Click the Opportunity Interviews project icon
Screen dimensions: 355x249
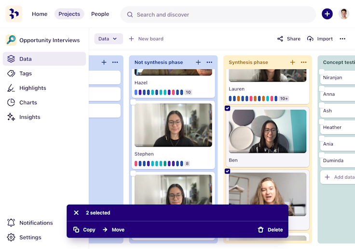[x=11, y=40]
